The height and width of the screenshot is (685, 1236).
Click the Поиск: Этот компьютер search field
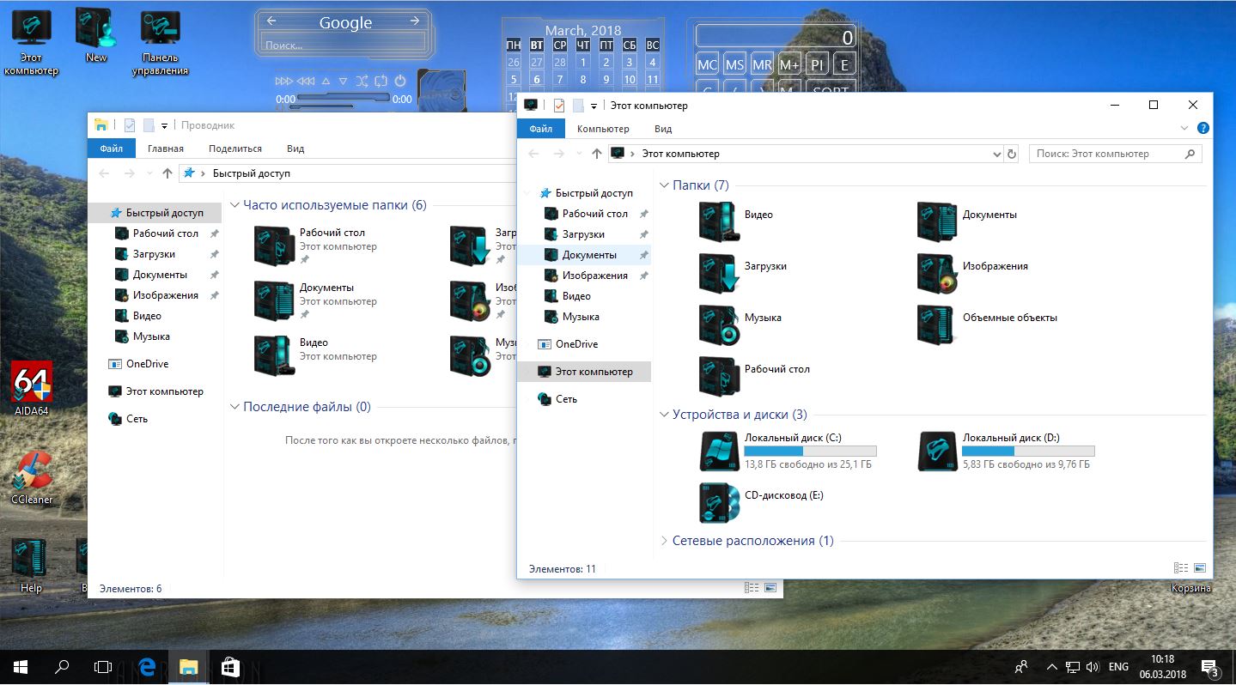point(1106,154)
